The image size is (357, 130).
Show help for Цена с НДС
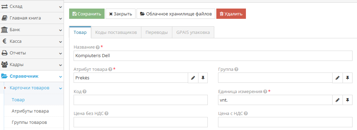tap(246, 114)
